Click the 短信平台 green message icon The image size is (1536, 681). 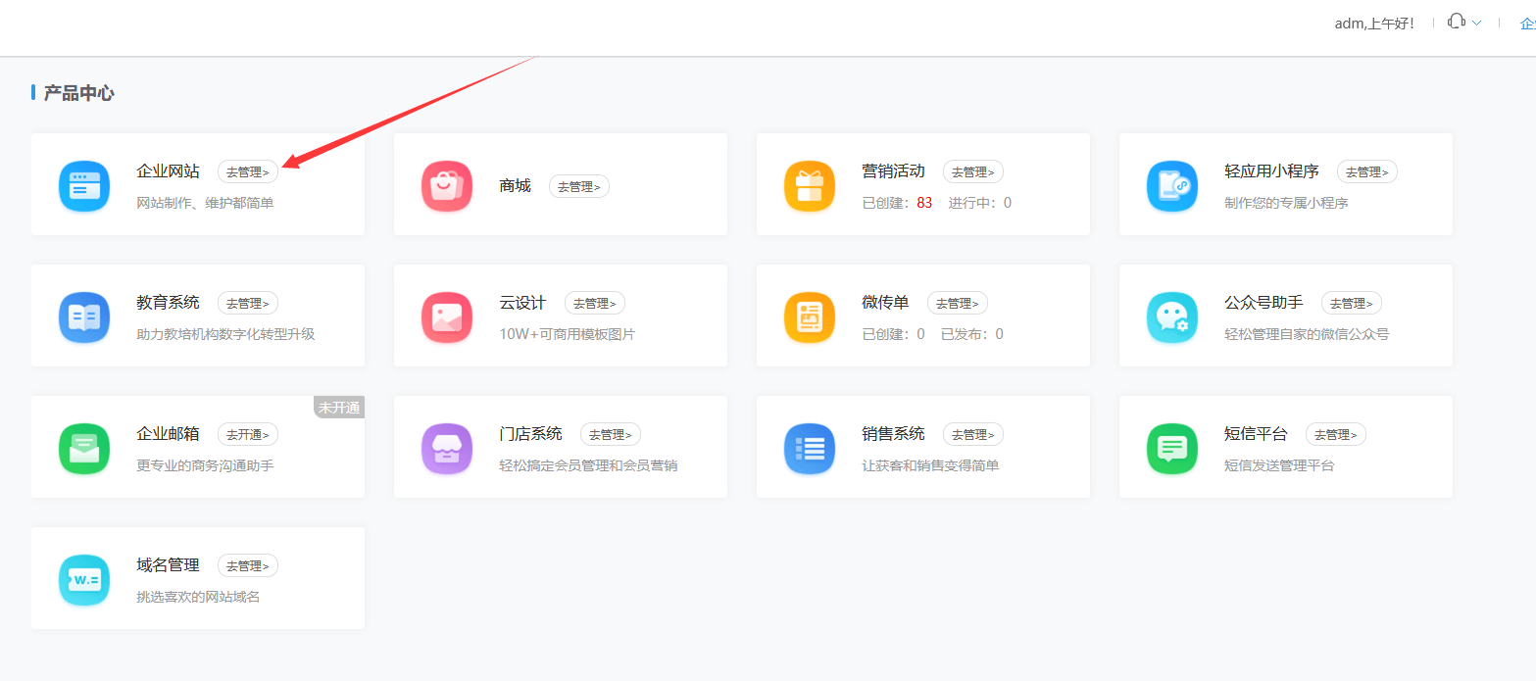pos(1172,449)
